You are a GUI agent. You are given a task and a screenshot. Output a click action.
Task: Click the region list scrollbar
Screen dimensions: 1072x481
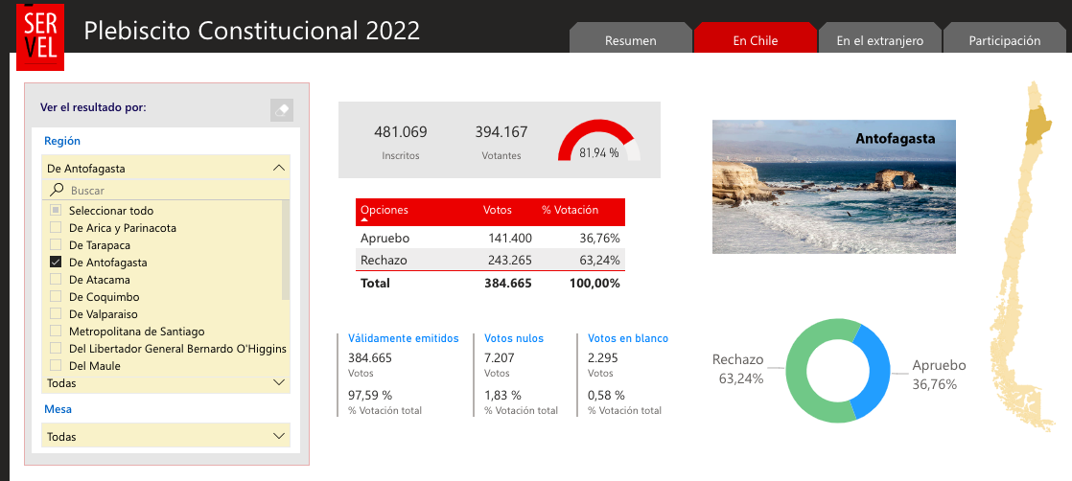pyautogui.click(x=286, y=249)
